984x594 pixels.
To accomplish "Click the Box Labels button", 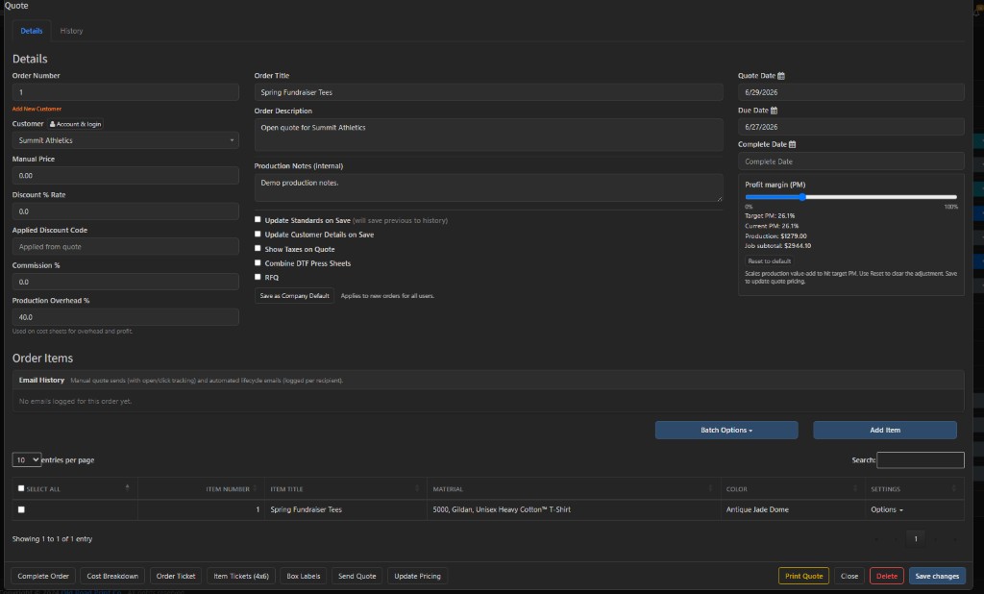I will point(303,576).
